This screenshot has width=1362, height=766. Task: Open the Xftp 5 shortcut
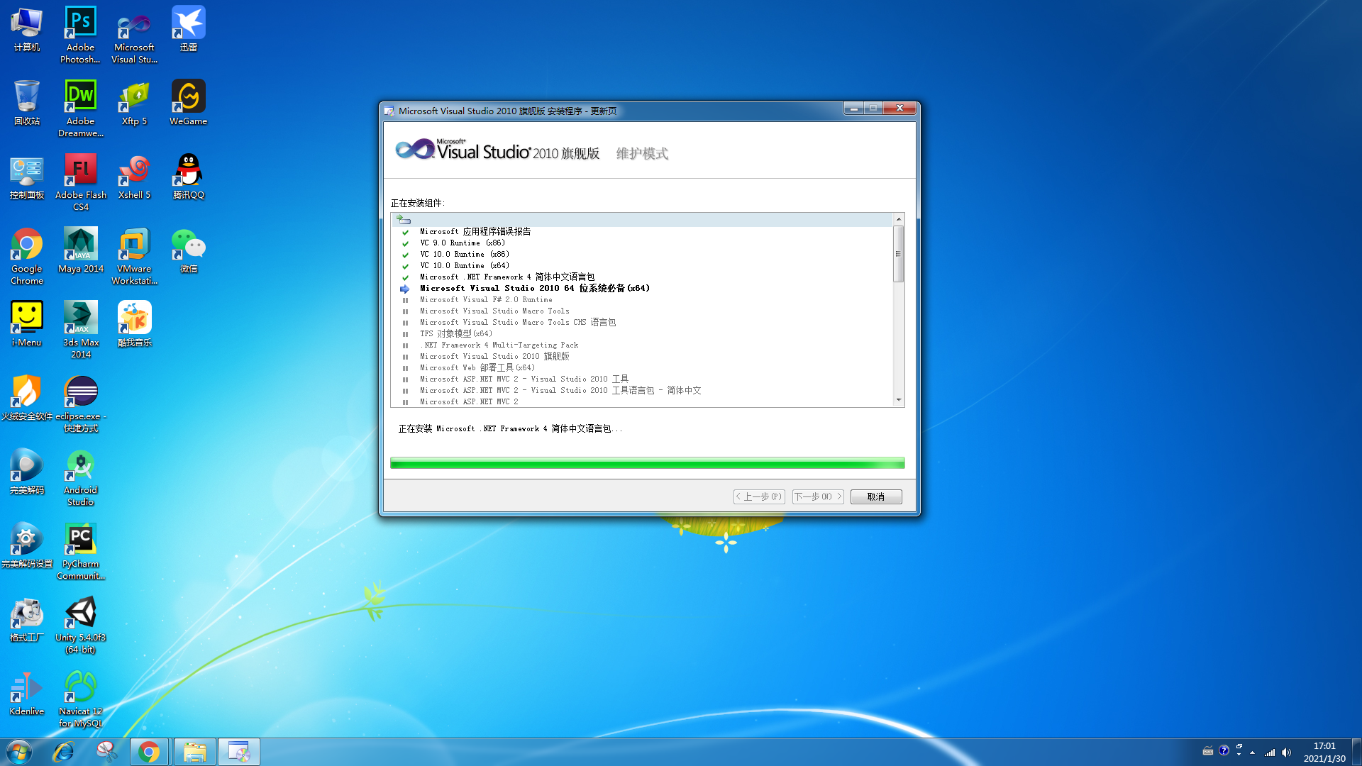click(x=134, y=103)
